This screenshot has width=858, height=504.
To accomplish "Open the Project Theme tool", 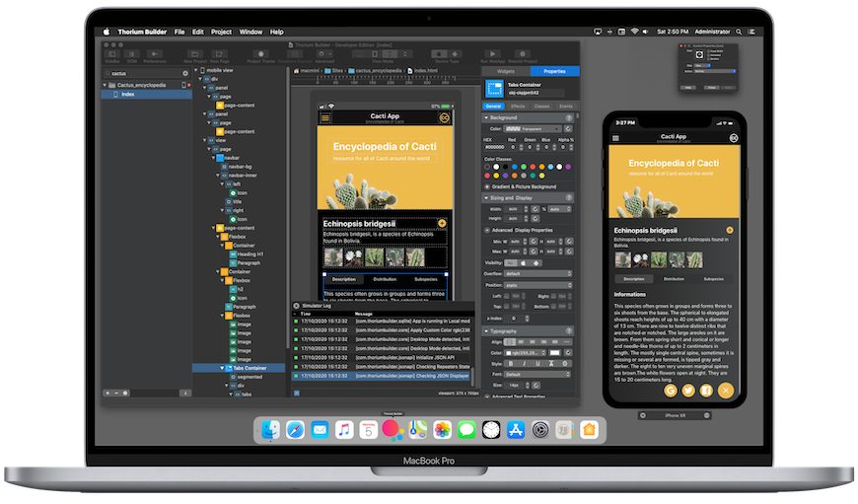I will [x=261, y=54].
